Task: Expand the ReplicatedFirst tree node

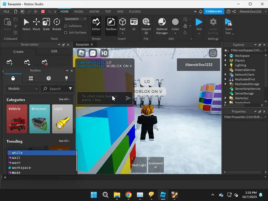Action: (225, 79)
